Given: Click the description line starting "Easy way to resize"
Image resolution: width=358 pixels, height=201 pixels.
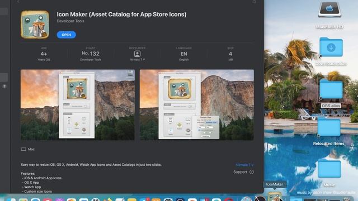Looking at the screenshot, I should 91,165.
